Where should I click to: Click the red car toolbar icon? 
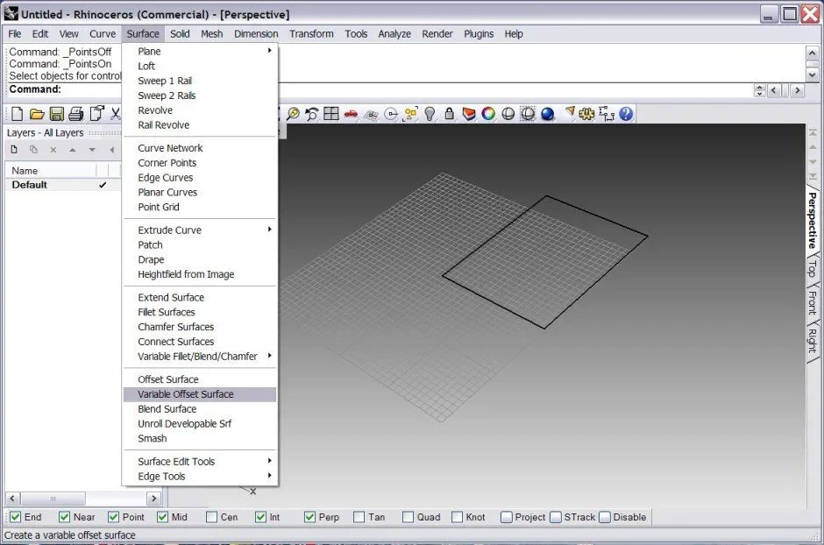click(x=351, y=113)
